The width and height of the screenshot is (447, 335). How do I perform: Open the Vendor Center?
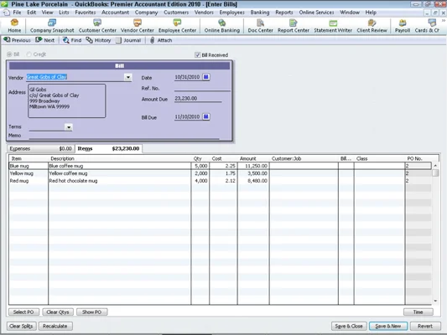[138, 26]
